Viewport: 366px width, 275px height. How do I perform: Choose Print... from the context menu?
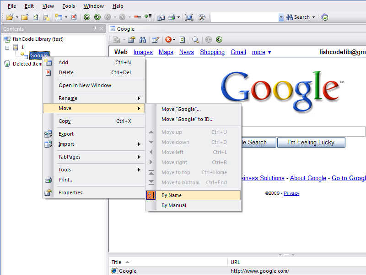(x=94, y=180)
